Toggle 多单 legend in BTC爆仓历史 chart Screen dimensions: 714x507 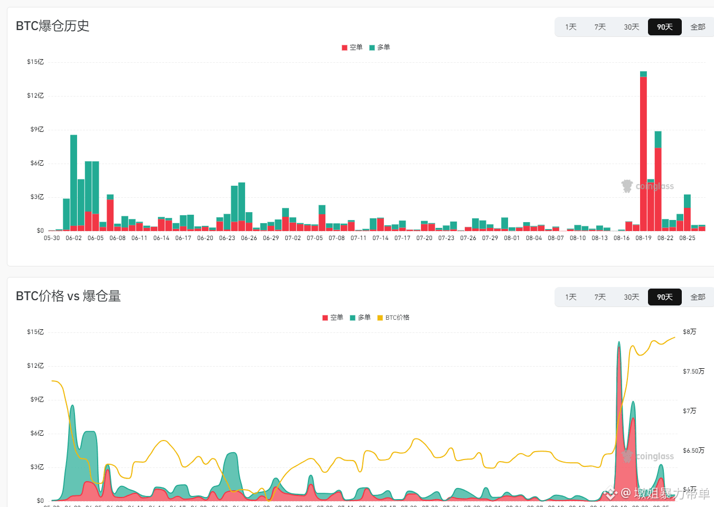tap(380, 47)
